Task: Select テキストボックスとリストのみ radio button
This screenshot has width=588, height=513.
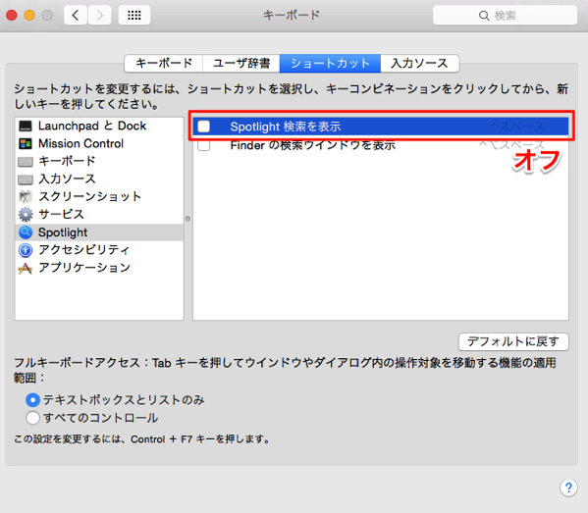Action: (x=32, y=400)
